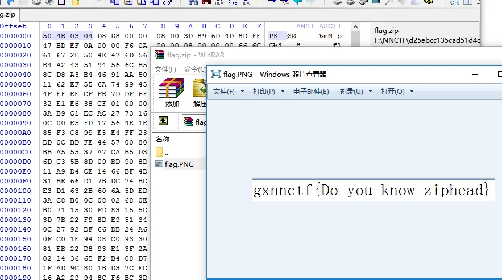Click hex byte 03 in first row

pos(74,36)
